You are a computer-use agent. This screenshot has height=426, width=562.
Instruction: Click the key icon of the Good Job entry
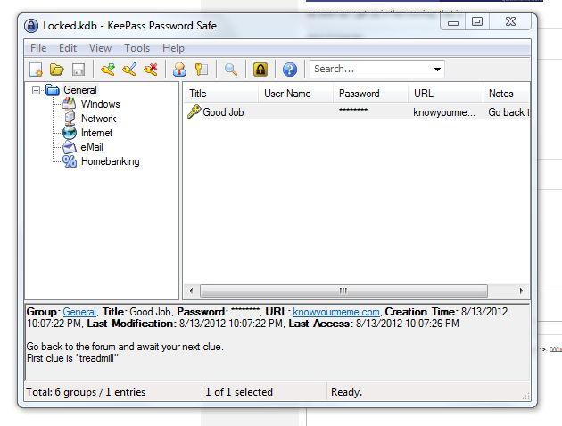click(x=194, y=111)
